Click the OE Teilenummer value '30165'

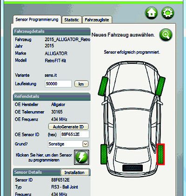[x=57, y=112]
